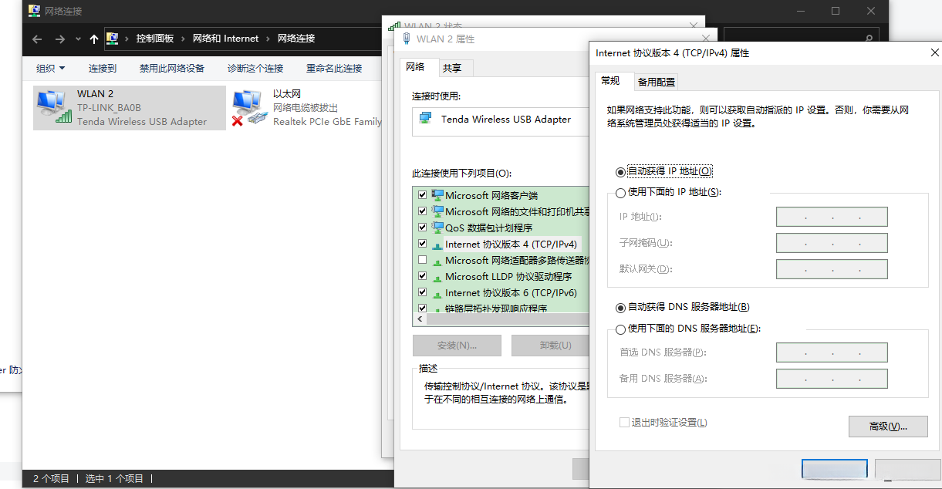This screenshot has height=489, width=942.
Task: Toggle the Microsoft LLDP 协议驱动程序 checkbox
Action: [x=422, y=276]
